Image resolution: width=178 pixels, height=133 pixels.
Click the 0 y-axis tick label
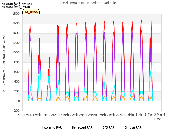pyautogui.click(x=19, y=101)
